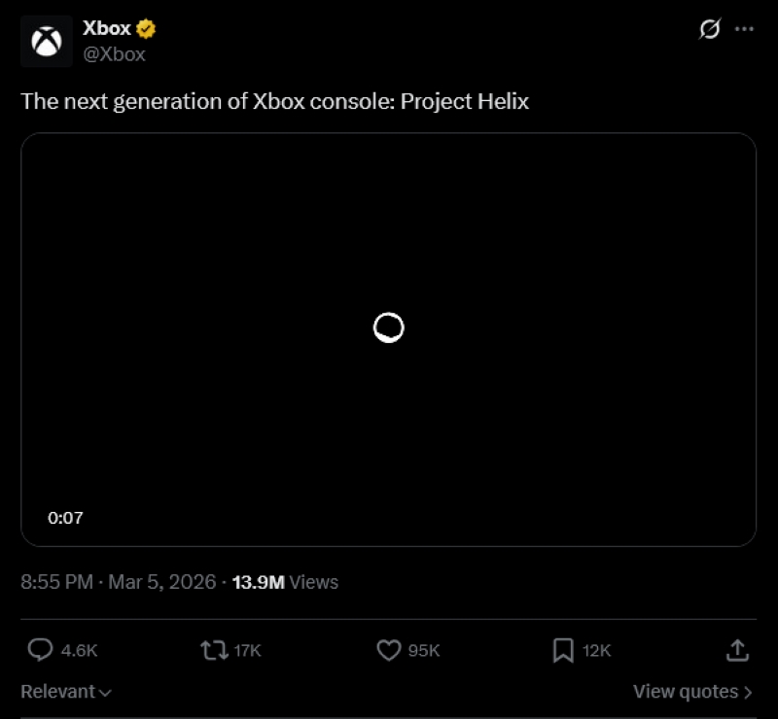This screenshot has height=719, width=778.
Task: Open the Grok icon beside more options
Action: point(710,29)
